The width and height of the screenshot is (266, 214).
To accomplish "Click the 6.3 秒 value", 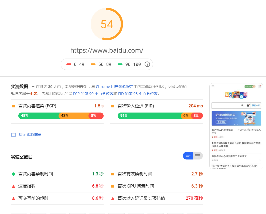I will point(197,186).
